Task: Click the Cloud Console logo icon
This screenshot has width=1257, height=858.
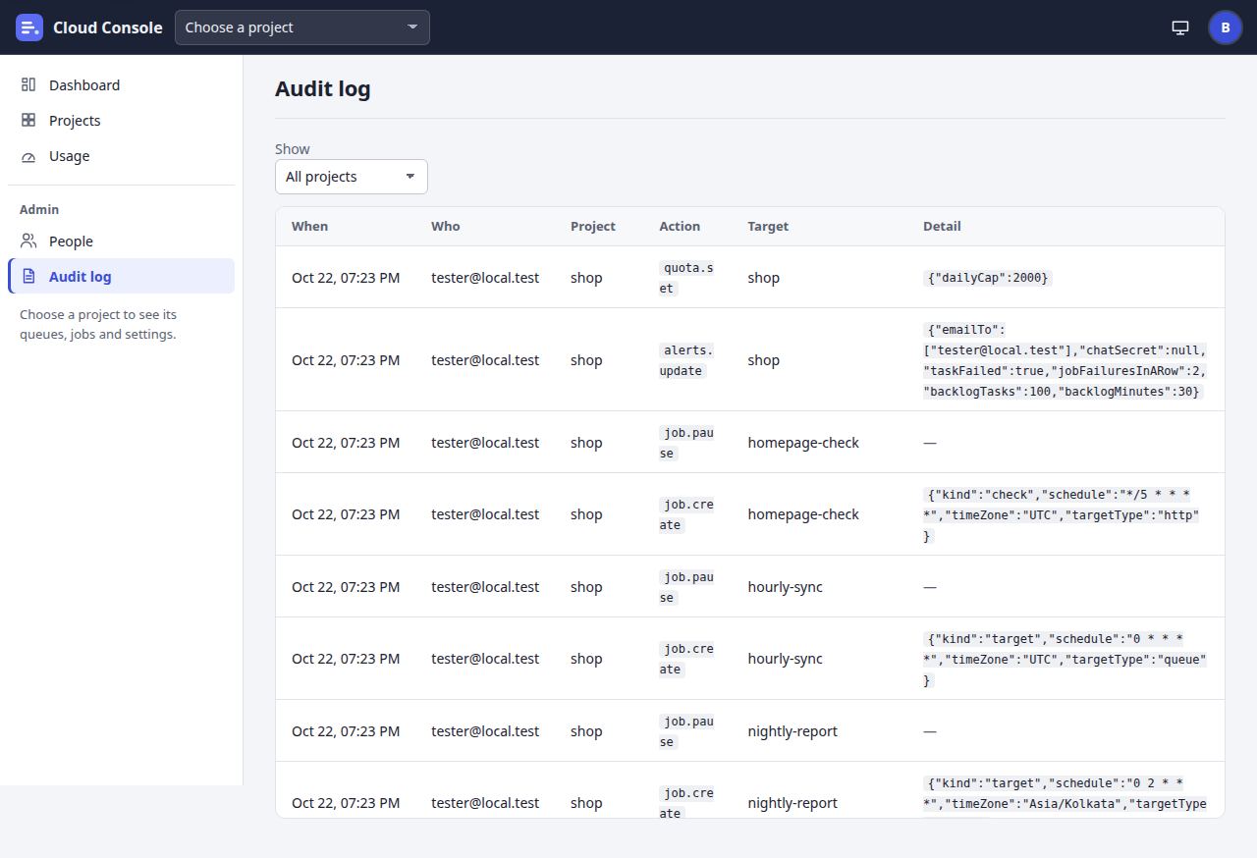Action: coord(29,27)
